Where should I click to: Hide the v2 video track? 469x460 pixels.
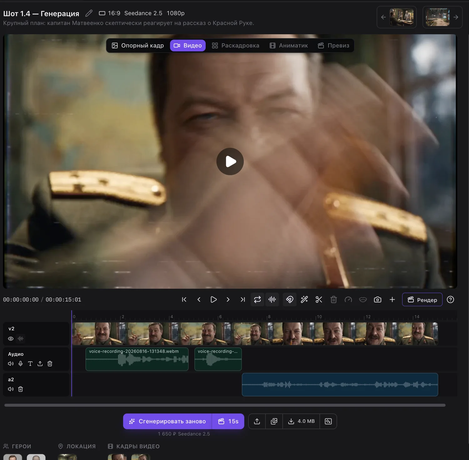coord(11,339)
